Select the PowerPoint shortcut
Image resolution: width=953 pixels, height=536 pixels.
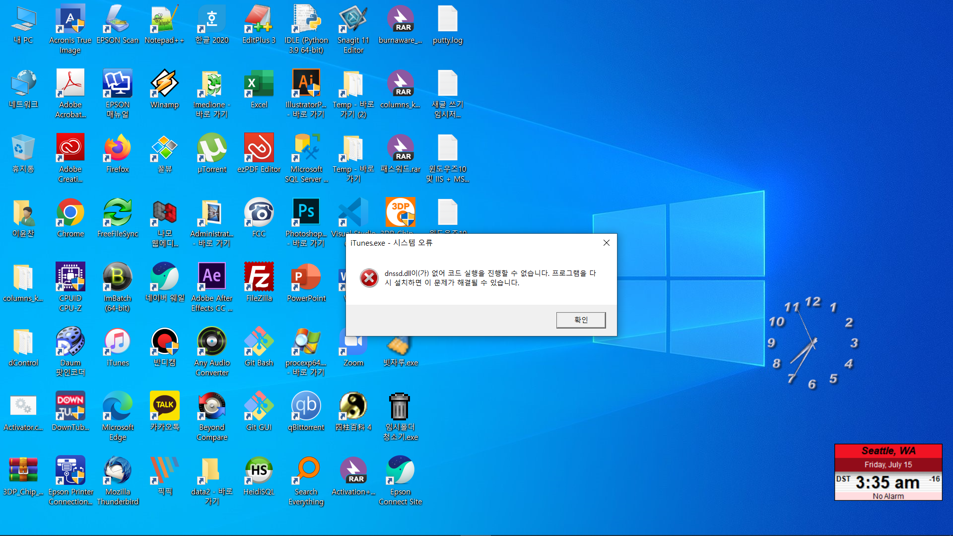click(x=306, y=283)
